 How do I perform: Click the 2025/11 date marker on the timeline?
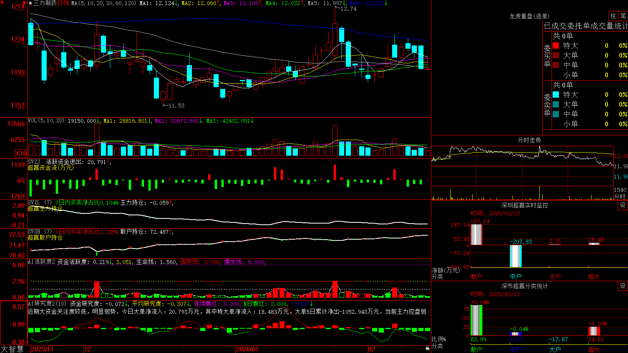point(42,349)
